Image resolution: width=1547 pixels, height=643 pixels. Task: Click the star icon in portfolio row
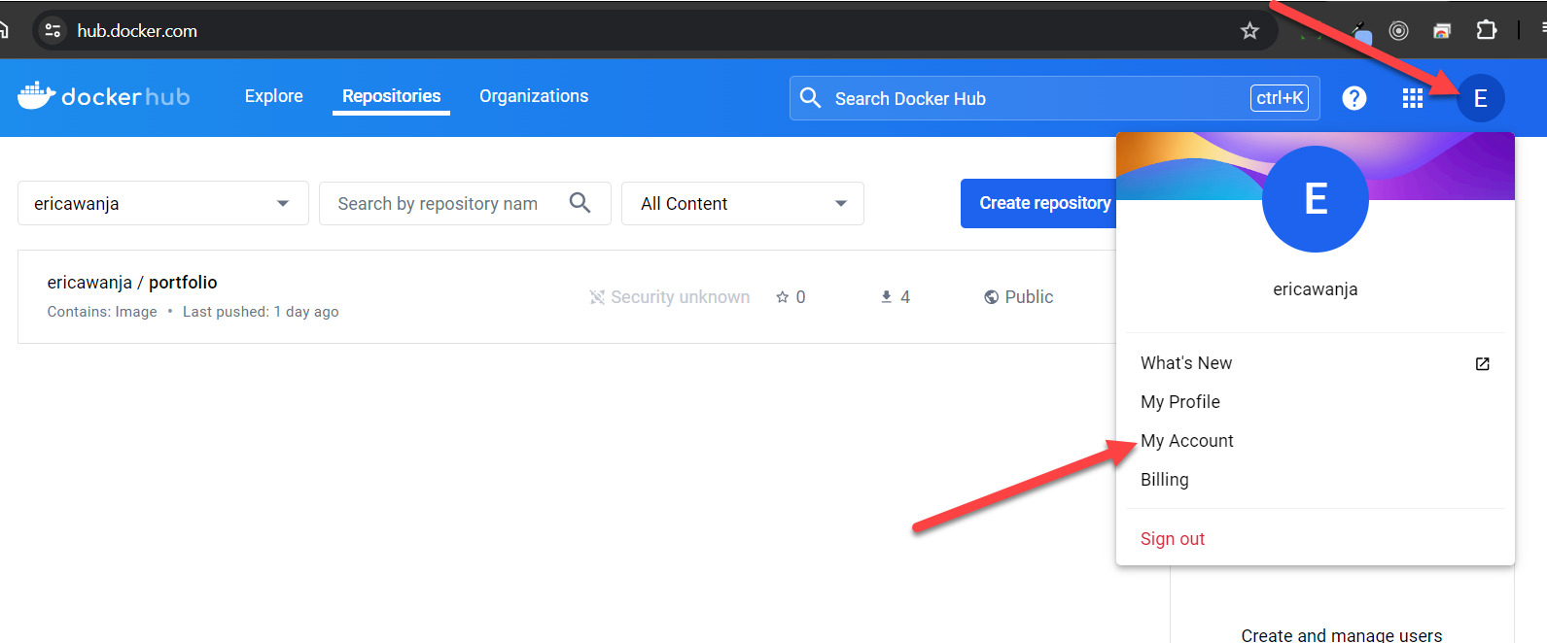[782, 297]
